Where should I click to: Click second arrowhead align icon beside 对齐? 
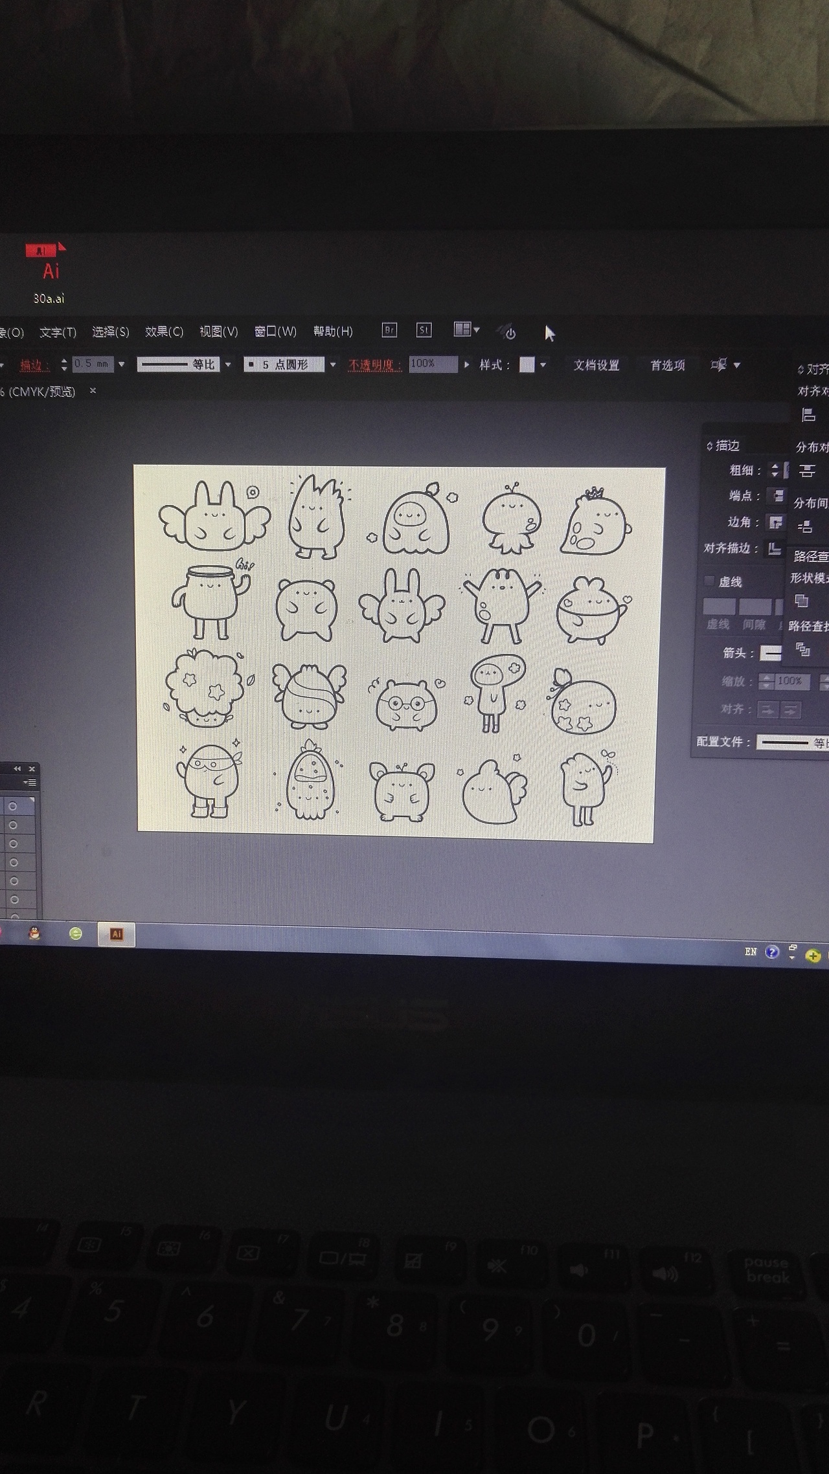tap(790, 710)
